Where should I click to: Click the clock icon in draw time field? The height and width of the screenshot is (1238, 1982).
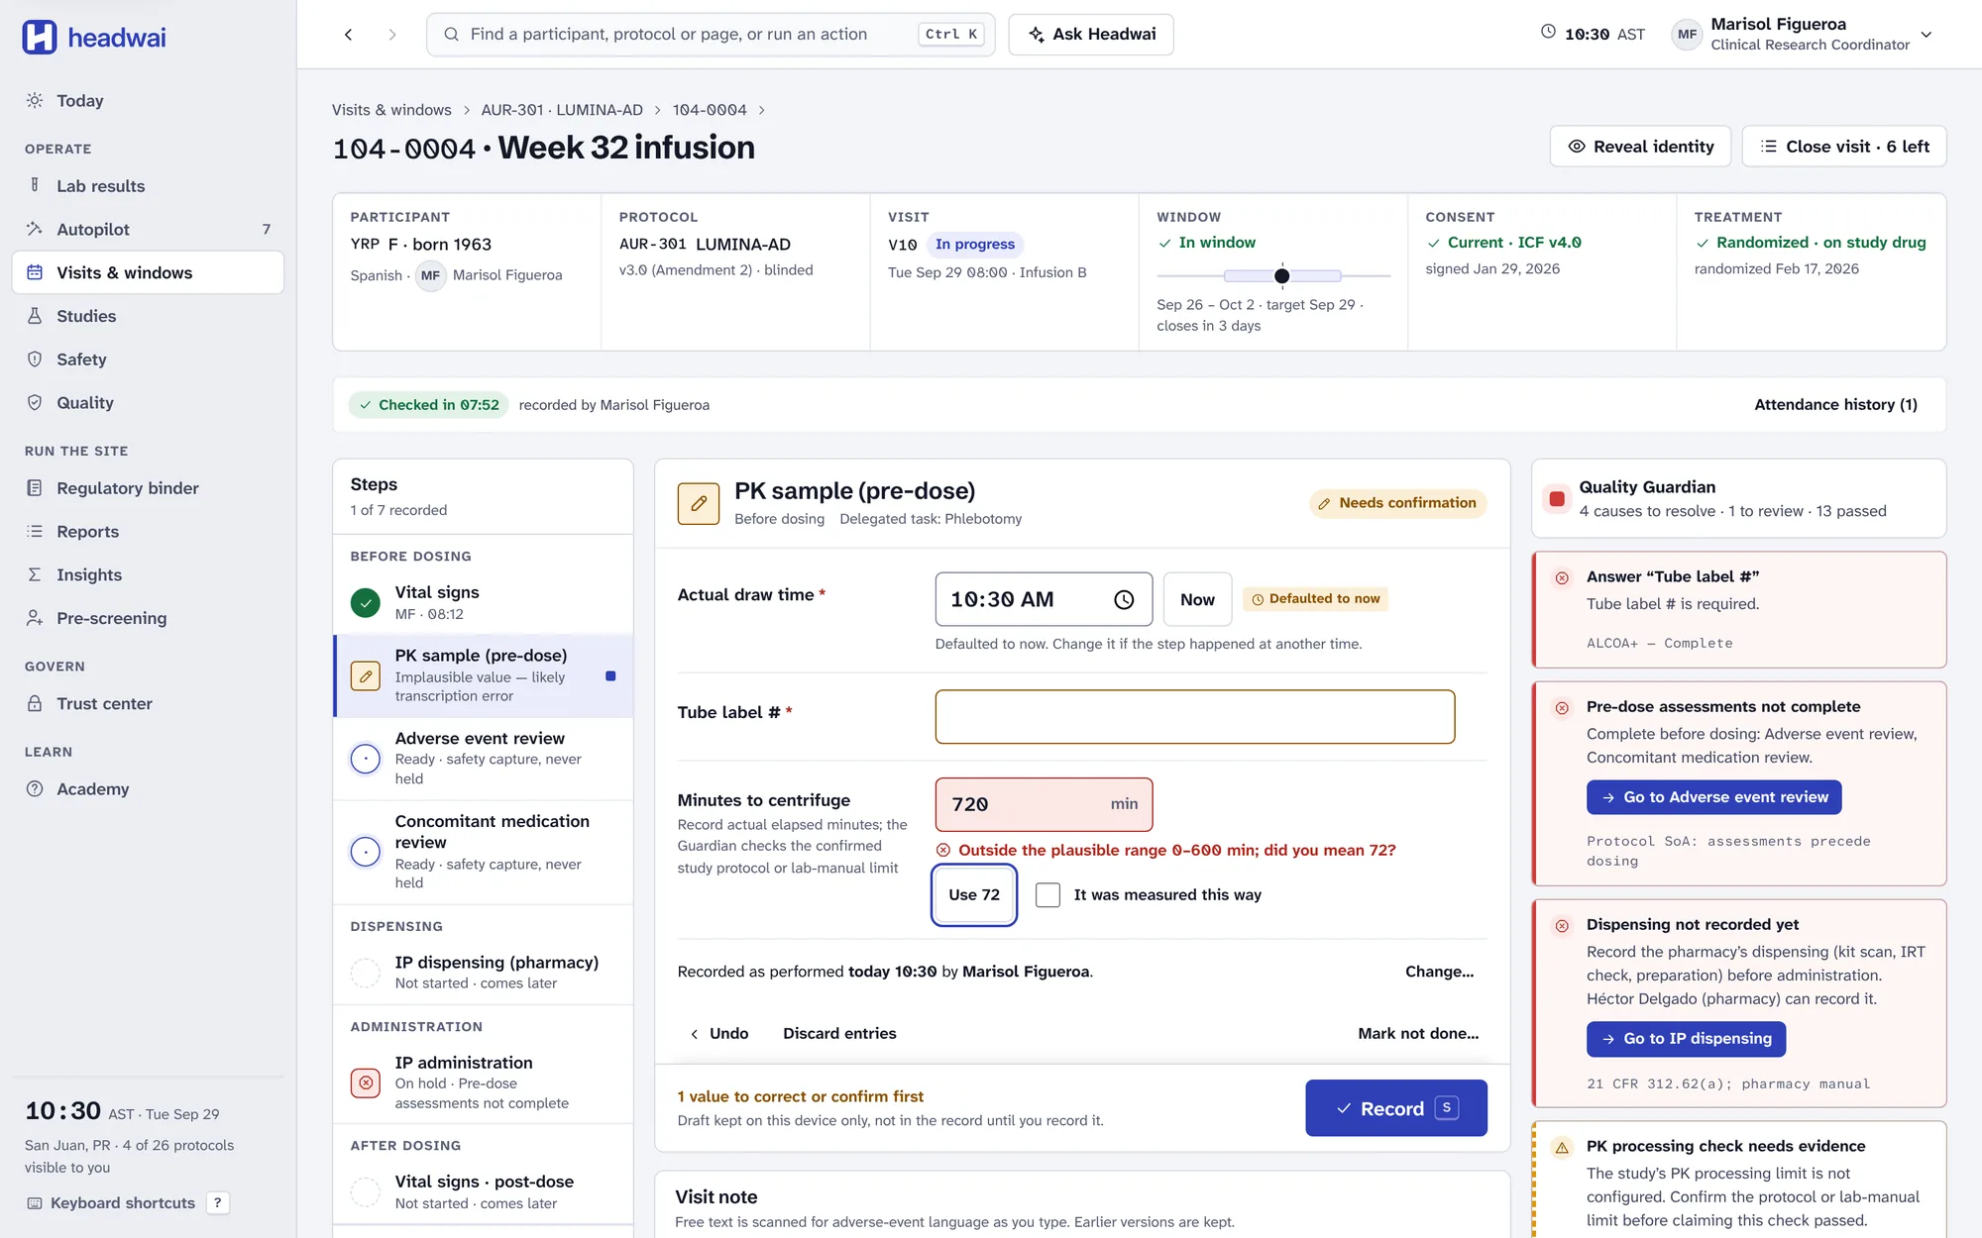[1124, 600]
